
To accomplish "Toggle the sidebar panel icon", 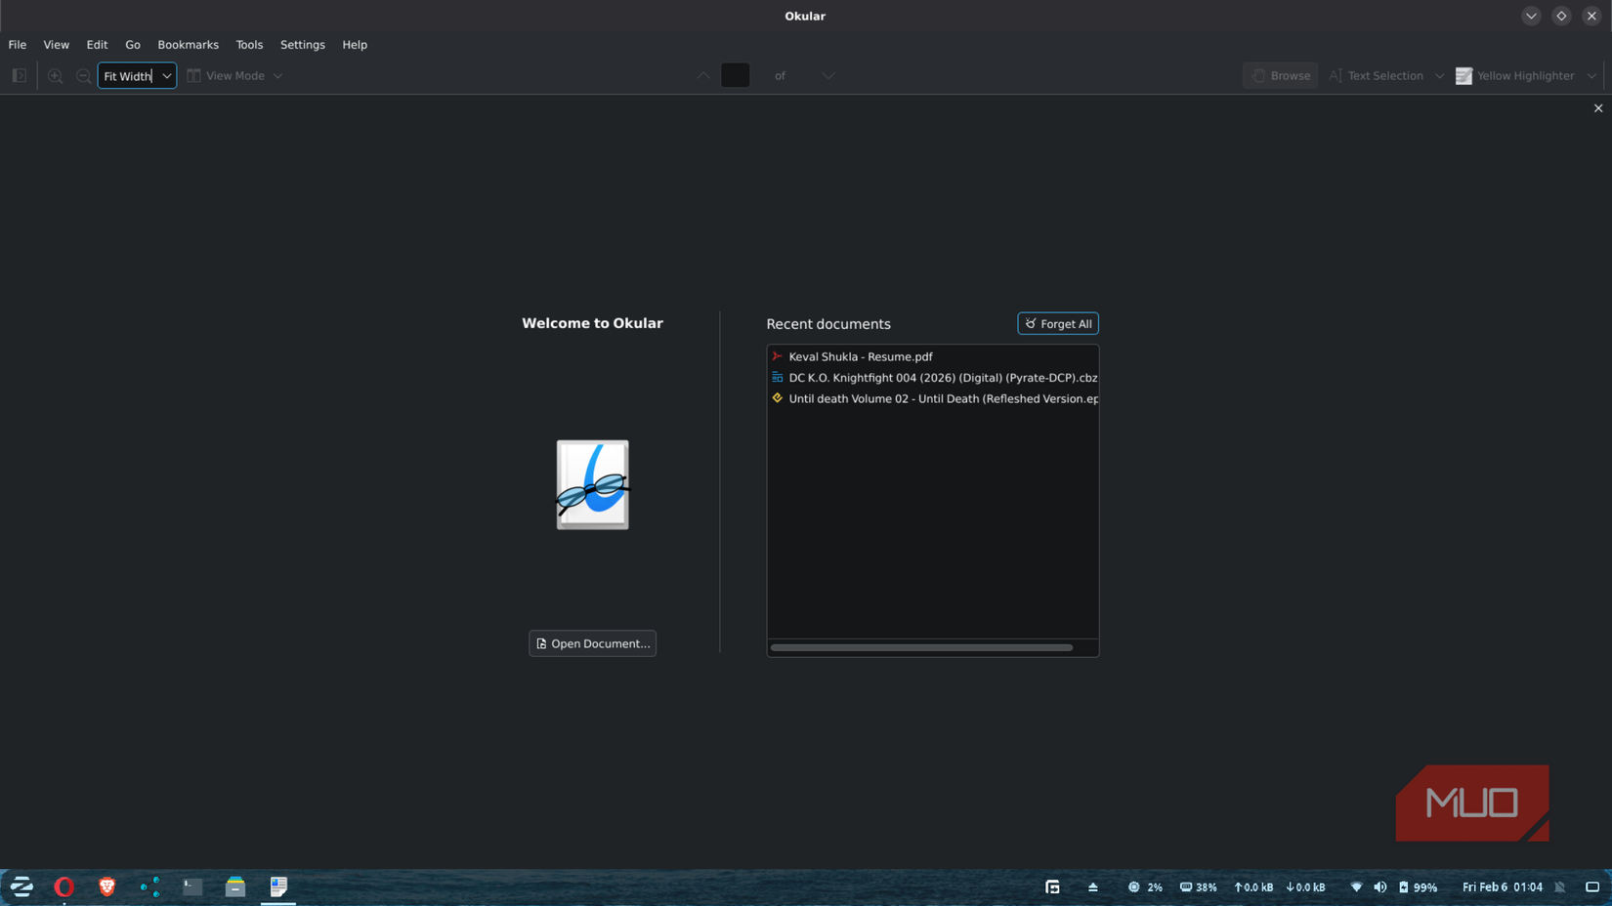I will click(x=19, y=75).
